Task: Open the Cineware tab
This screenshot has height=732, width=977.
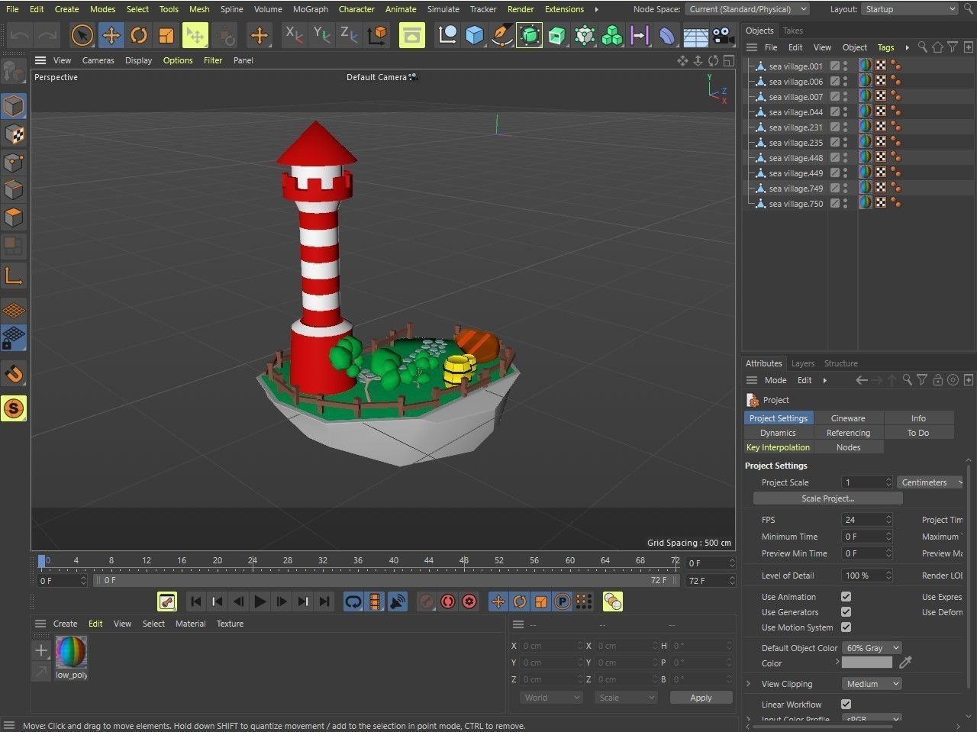Action: click(x=848, y=418)
